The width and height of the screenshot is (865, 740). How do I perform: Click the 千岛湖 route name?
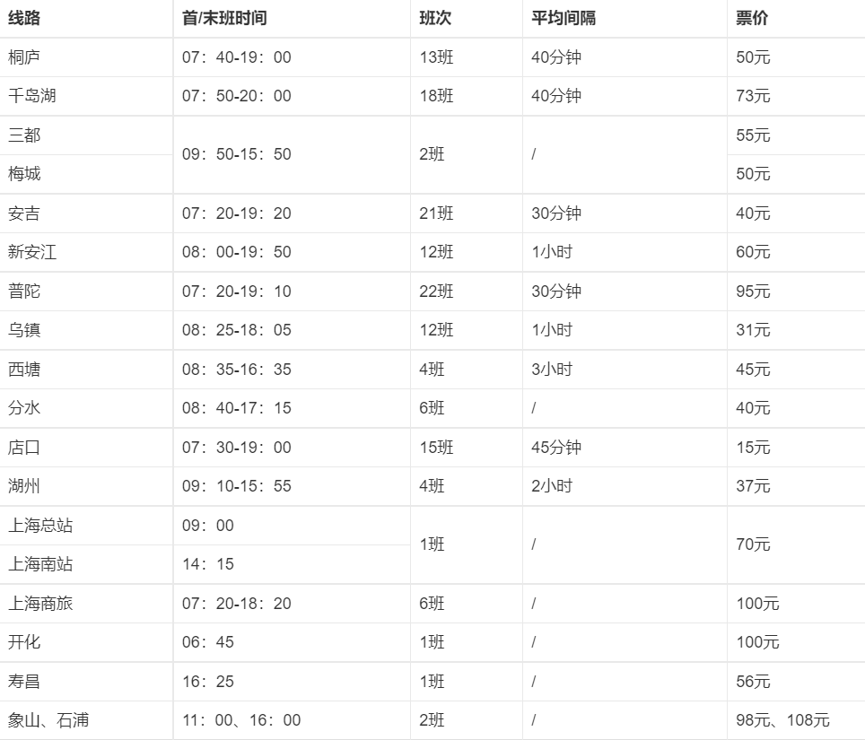click(31, 96)
